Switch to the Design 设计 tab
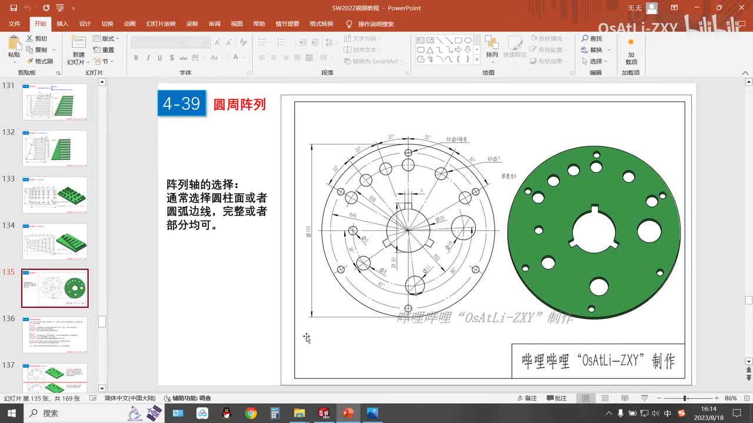Image resolution: width=753 pixels, height=423 pixels. tap(85, 24)
